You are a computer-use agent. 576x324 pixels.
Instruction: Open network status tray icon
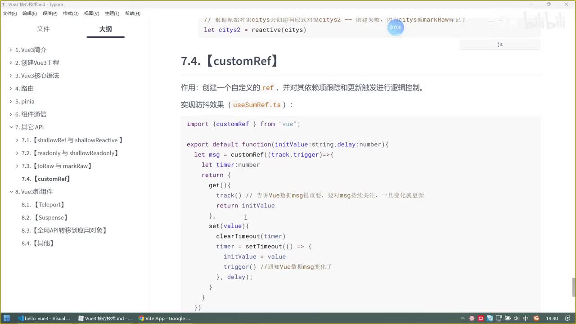coord(499,318)
